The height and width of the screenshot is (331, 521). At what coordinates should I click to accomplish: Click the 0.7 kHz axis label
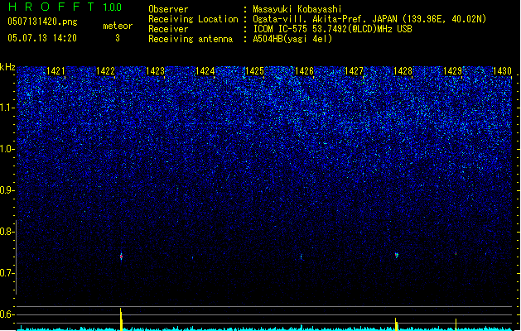pos(7,273)
